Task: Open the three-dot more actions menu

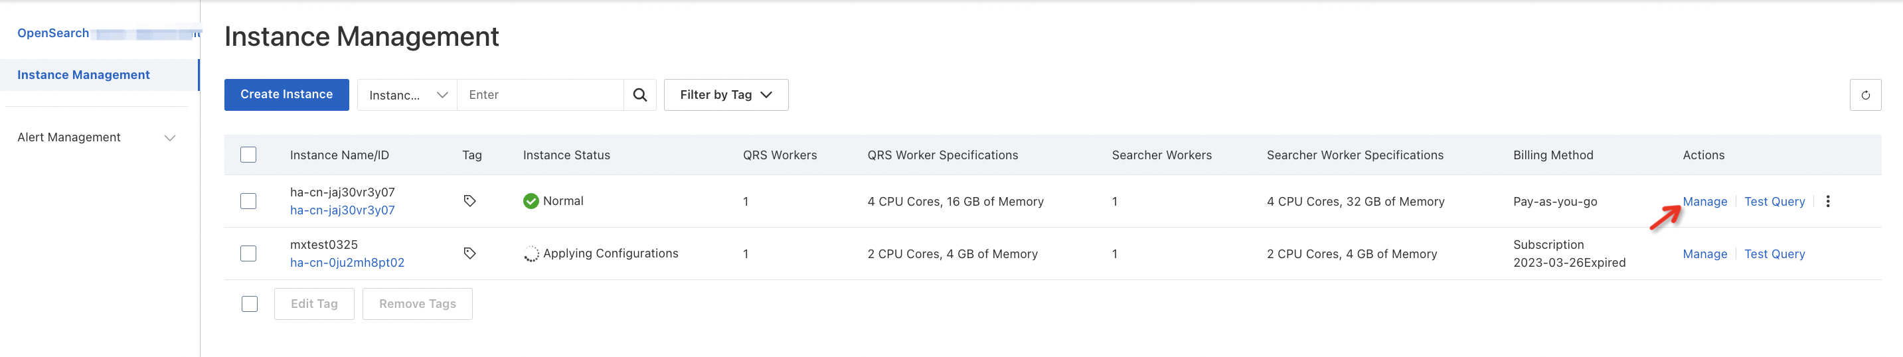Action: [1828, 201]
